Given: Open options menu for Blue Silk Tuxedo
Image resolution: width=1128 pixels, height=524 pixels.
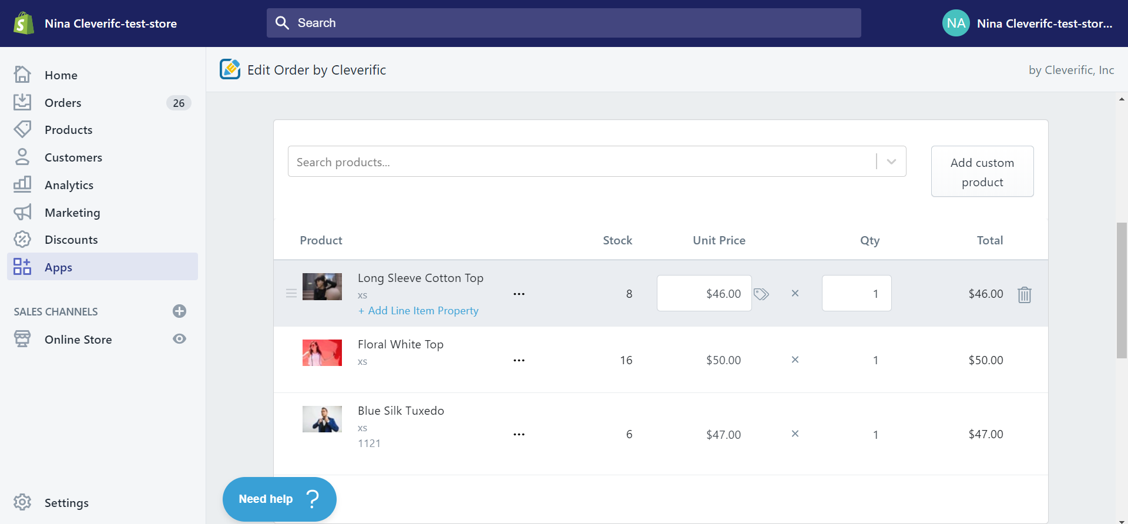Looking at the screenshot, I should coord(519,434).
